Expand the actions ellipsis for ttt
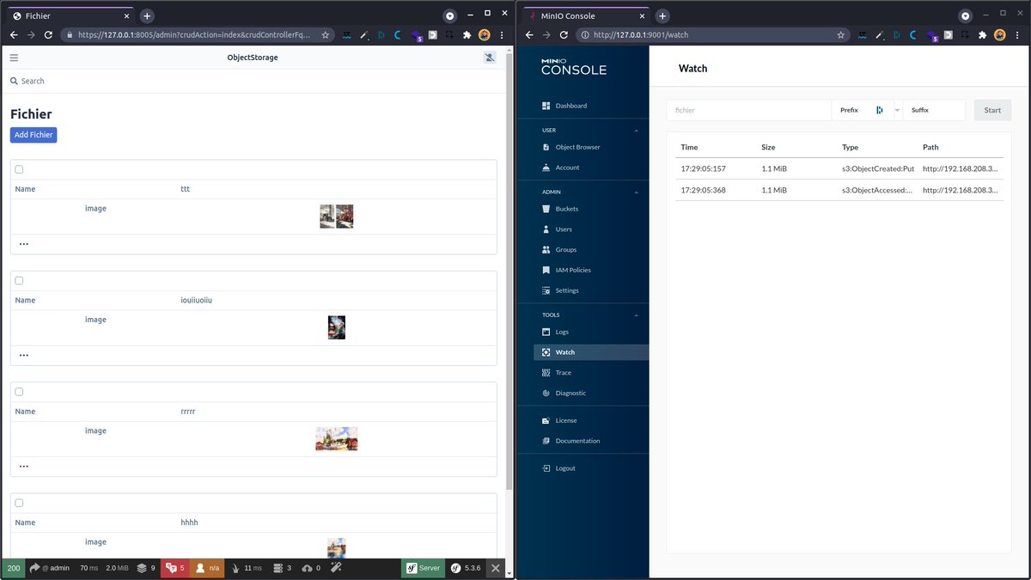This screenshot has height=580, width=1031. click(x=23, y=243)
